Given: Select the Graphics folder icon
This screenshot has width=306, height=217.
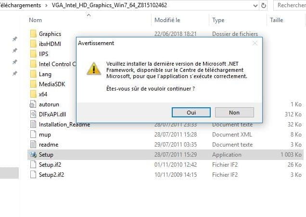Looking at the screenshot, I should pos(33,34).
